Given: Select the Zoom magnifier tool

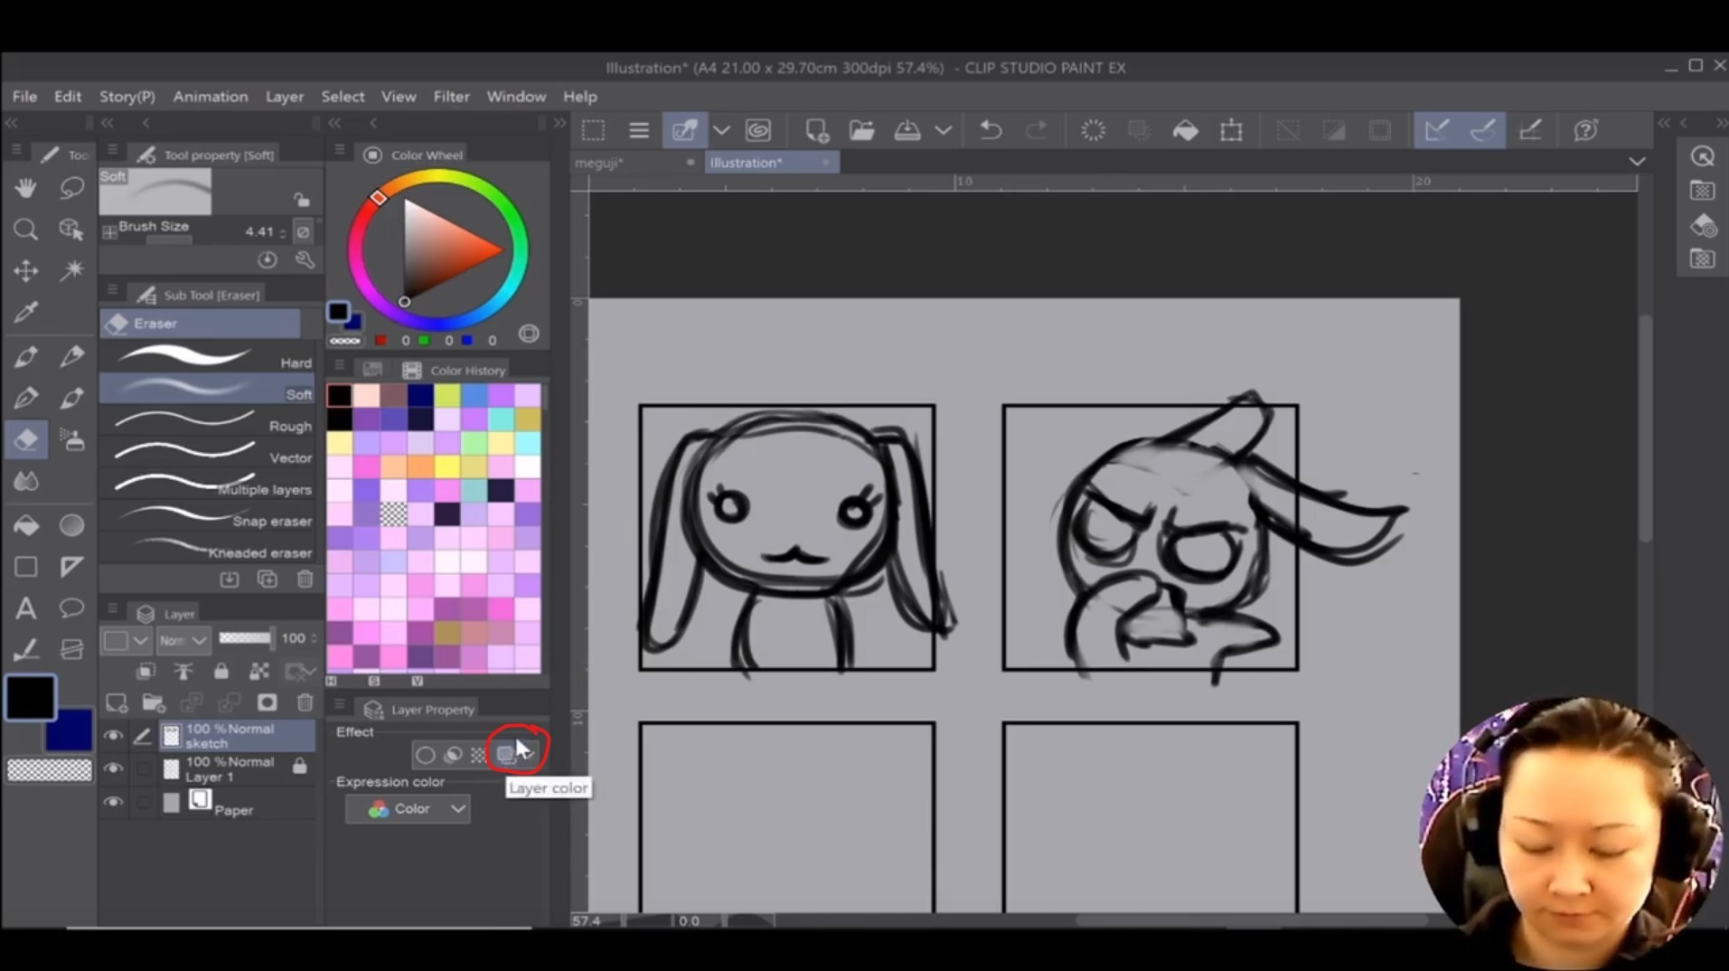Looking at the screenshot, I should (x=25, y=230).
